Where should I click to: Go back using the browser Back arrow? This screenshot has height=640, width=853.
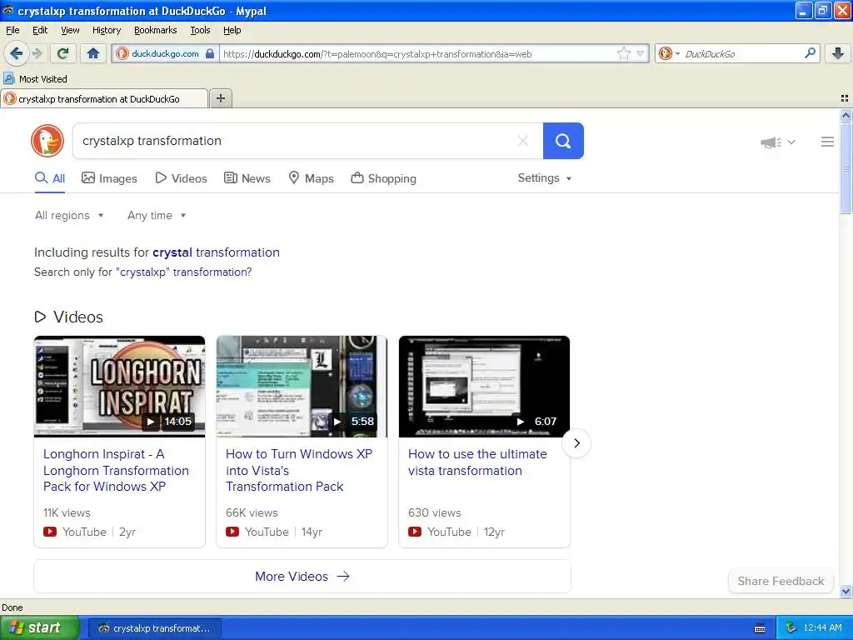[16, 53]
